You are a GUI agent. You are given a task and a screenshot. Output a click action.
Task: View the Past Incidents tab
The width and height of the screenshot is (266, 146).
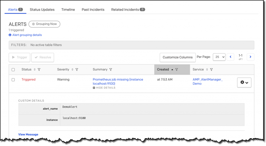tap(93, 10)
